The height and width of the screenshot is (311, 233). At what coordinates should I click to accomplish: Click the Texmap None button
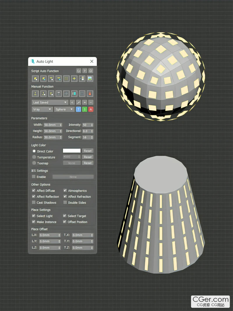pyautogui.click(x=72, y=163)
